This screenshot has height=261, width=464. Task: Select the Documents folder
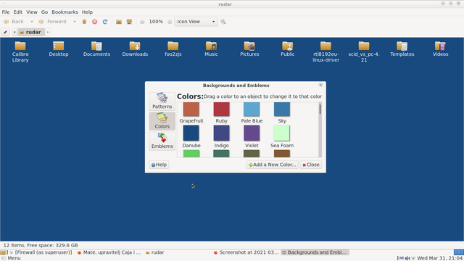coord(96,49)
